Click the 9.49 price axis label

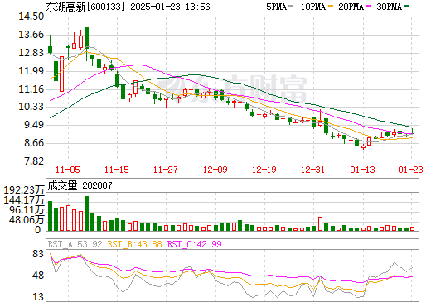(34, 125)
